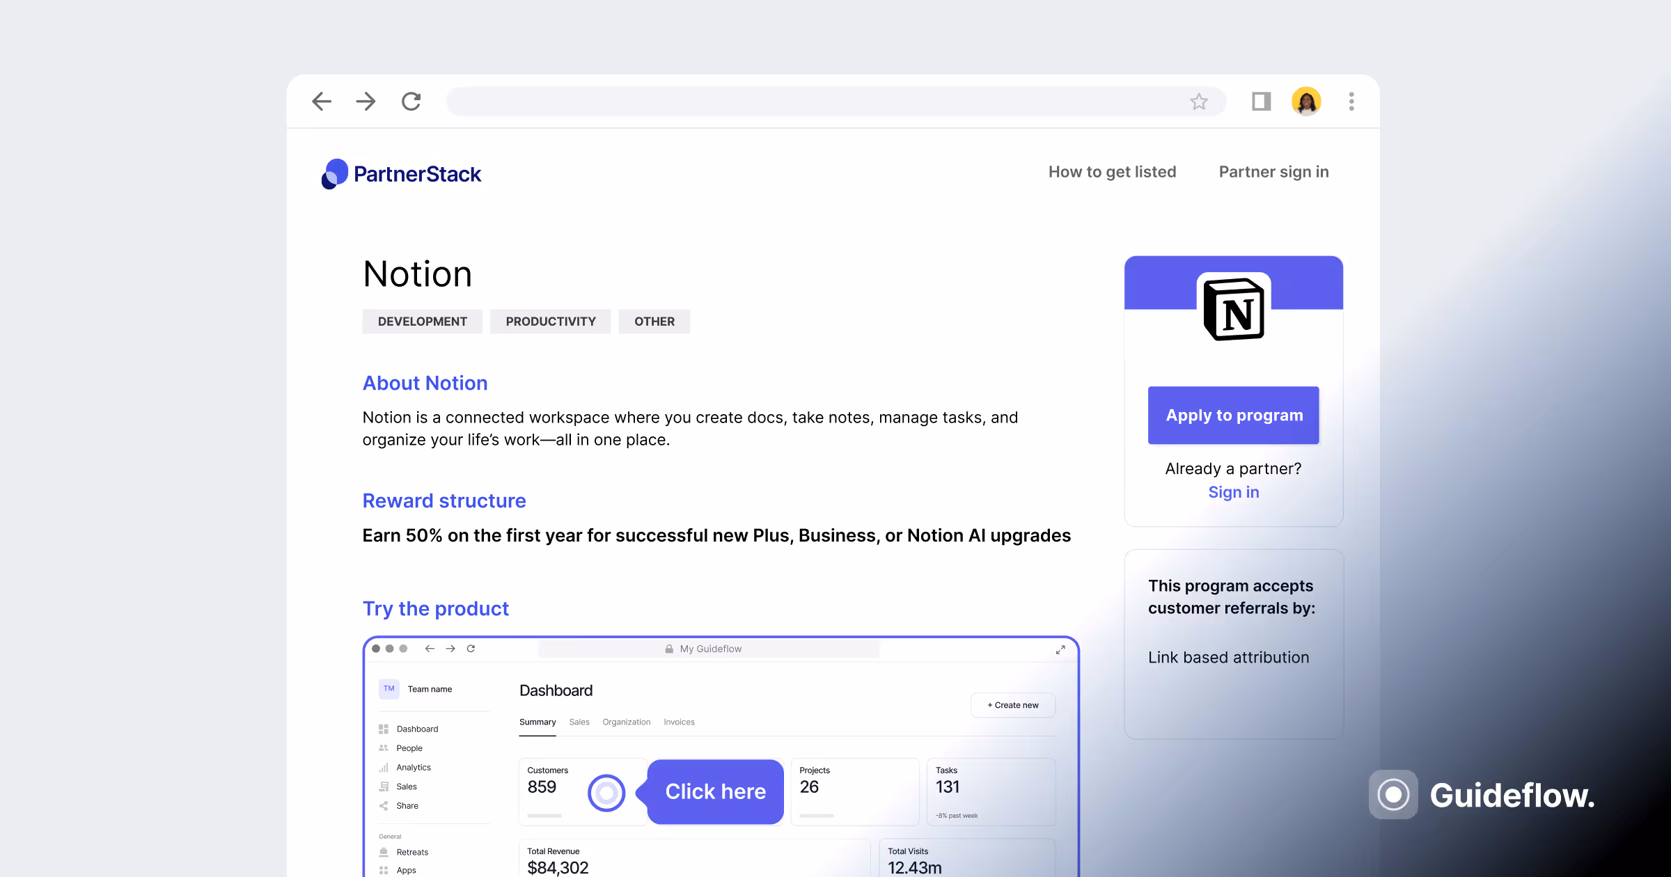
Task: Click the user profile avatar
Action: (x=1306, y=102)
